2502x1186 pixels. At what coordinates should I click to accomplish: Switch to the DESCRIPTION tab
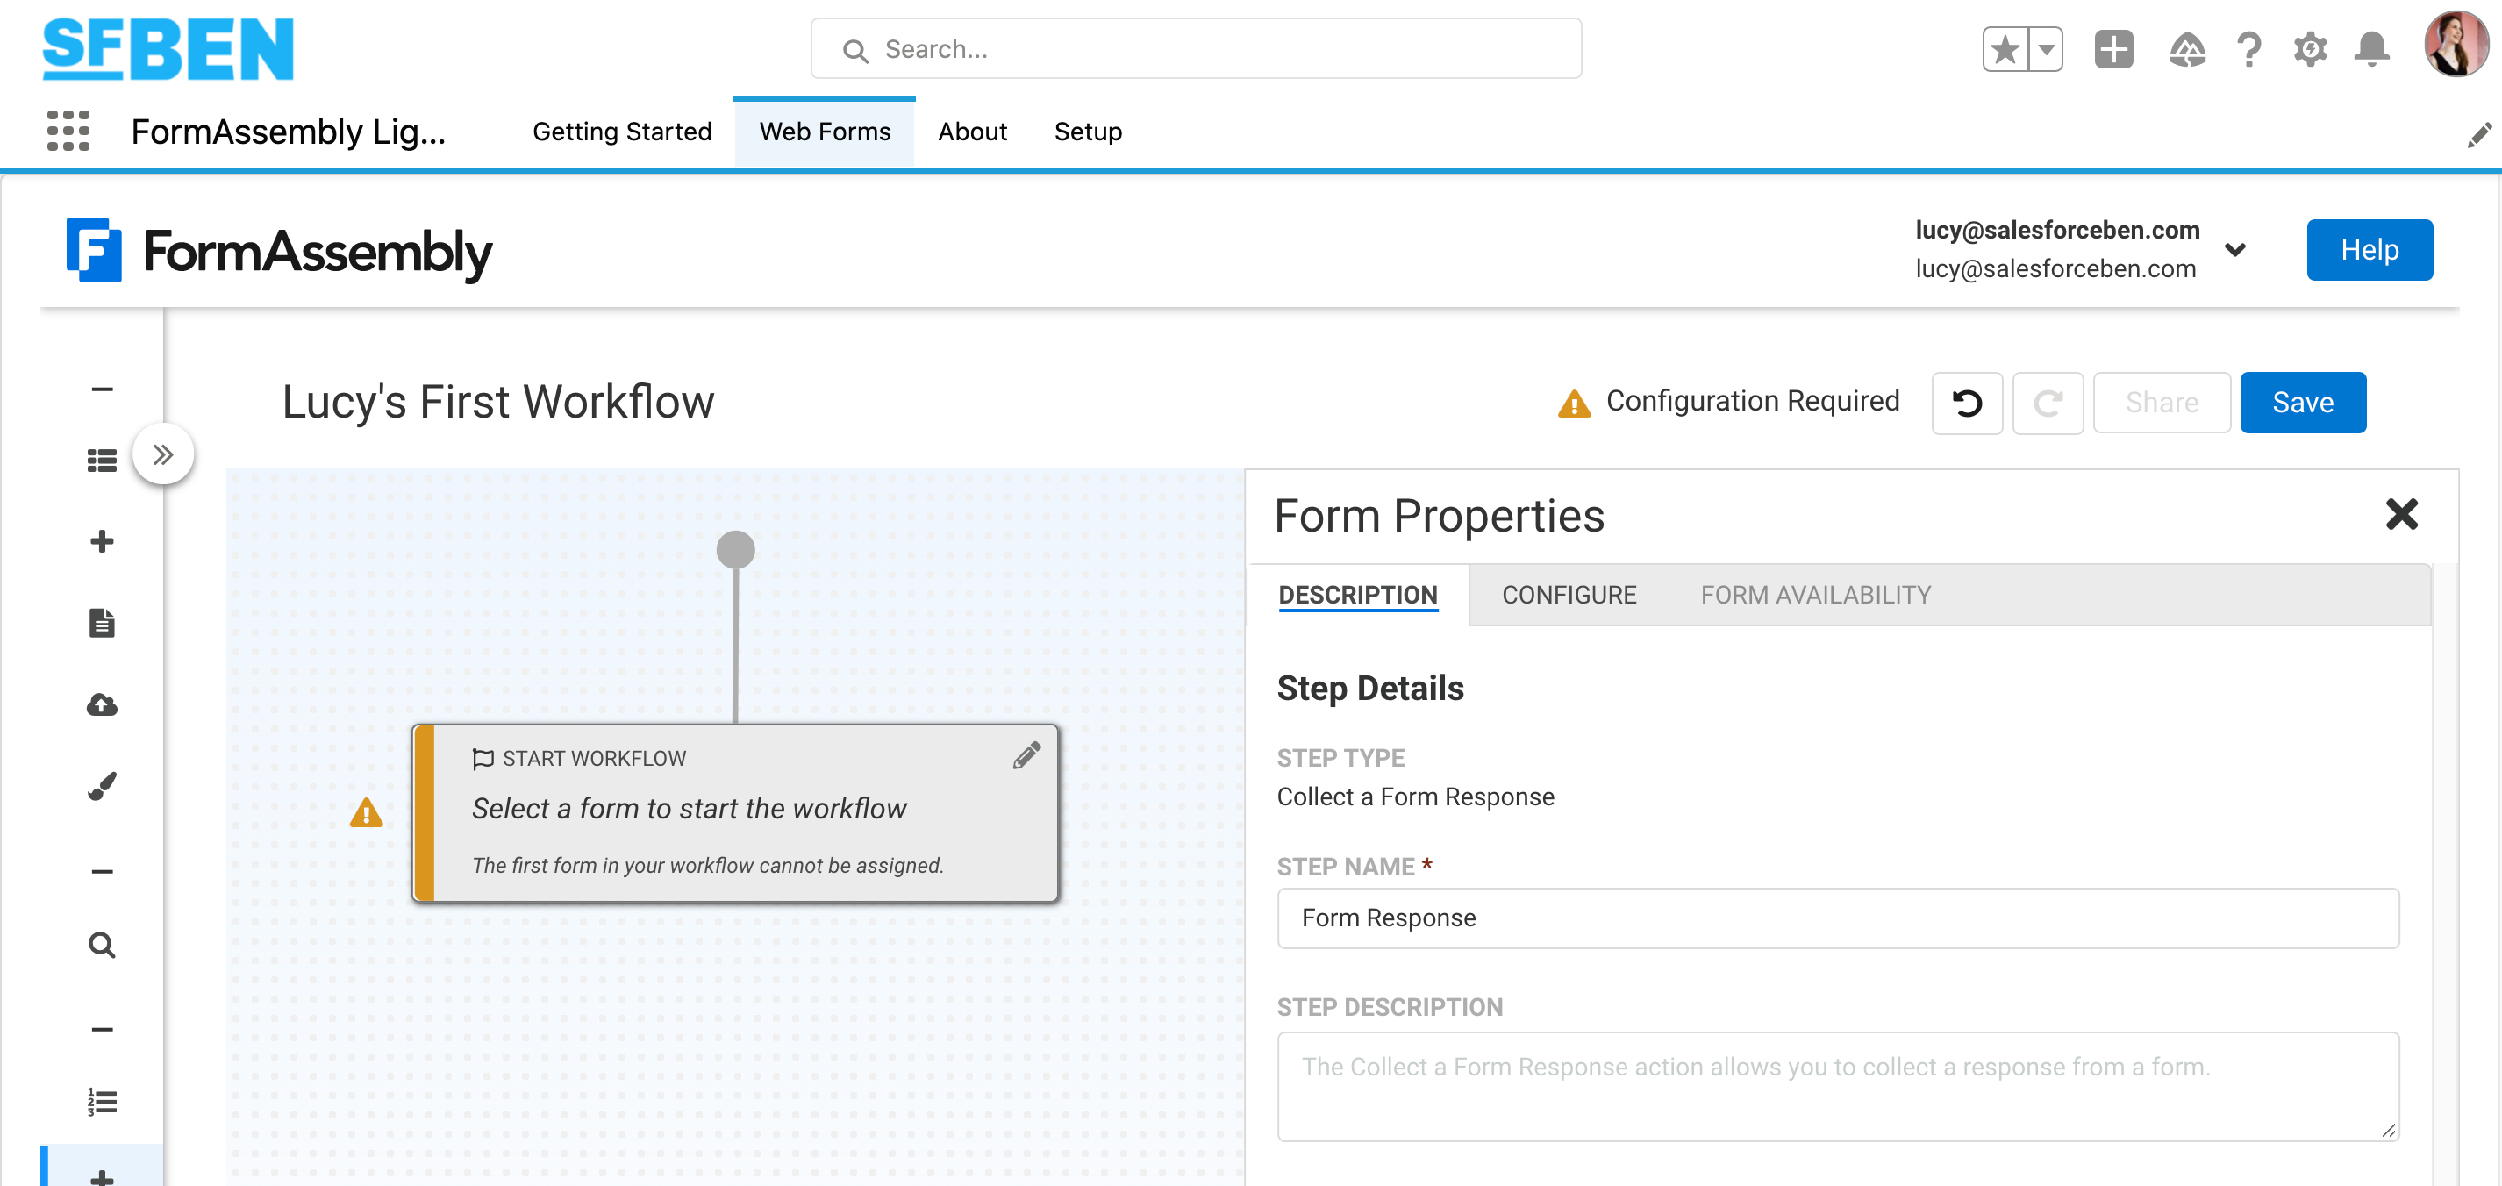coord(1357,595)
